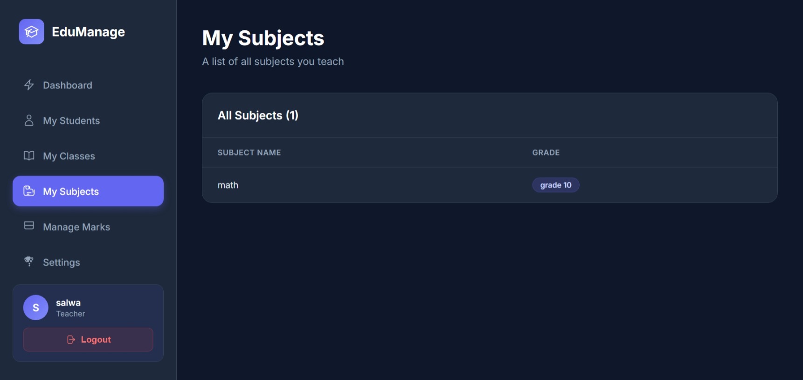
Task: Click the grade 10 badge
Action: click(556, 185)
